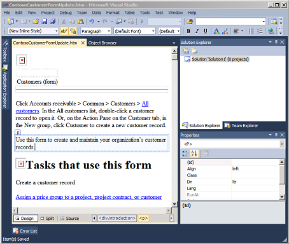
Task: Switch to Split view mode
Action: click(47, 219)
